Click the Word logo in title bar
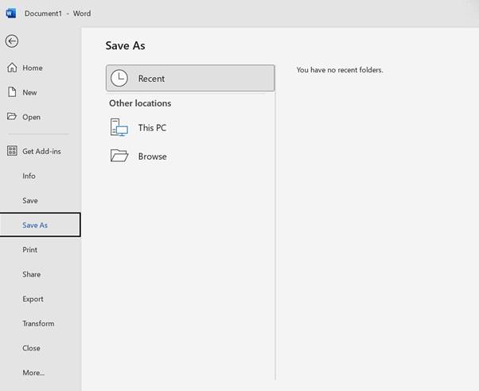479x391 pixels. click(10, 13)
